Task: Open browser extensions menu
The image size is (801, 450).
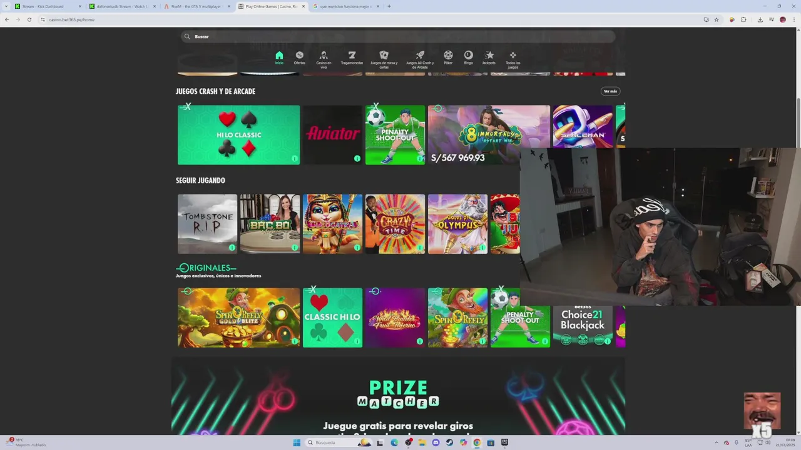Action: click(743, 19)
